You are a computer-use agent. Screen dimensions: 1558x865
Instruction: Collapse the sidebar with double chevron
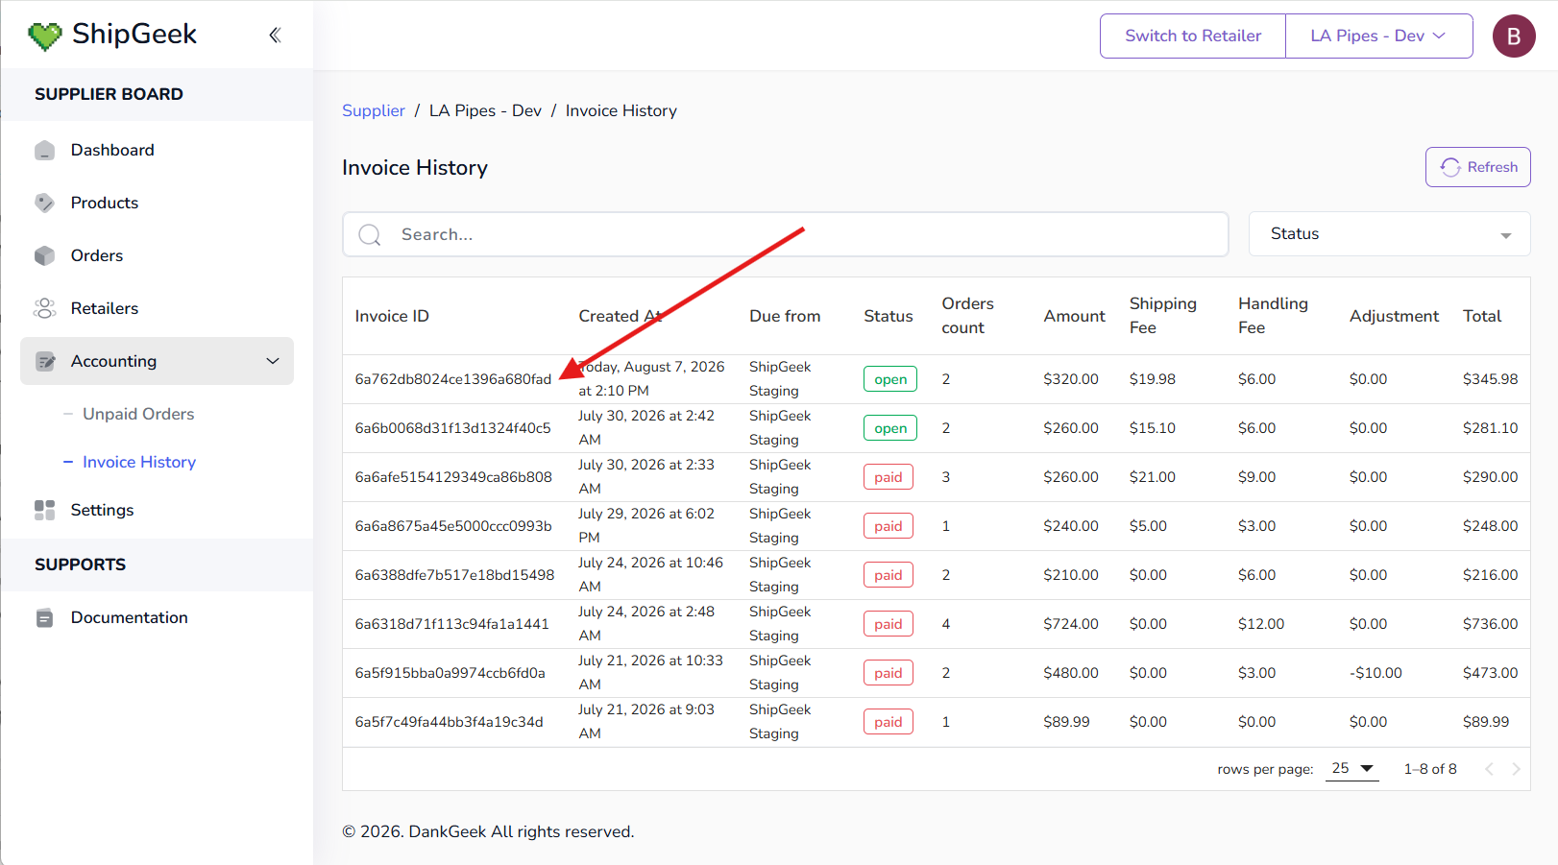click(x=275, y=36)
